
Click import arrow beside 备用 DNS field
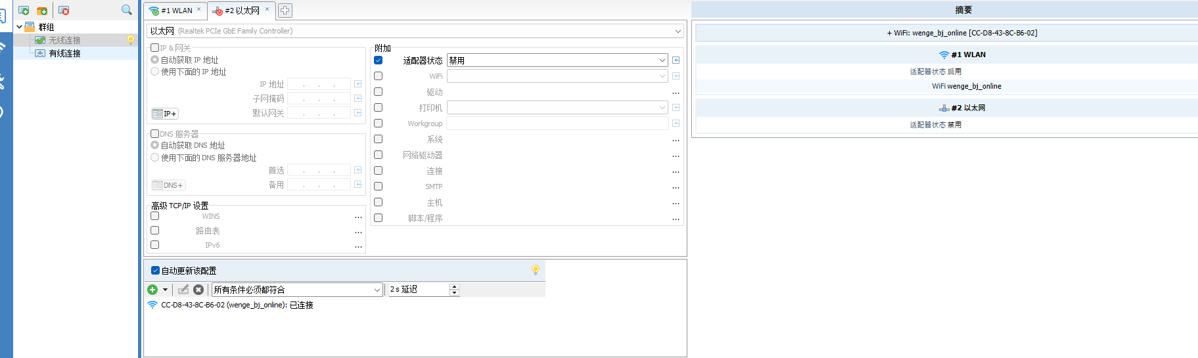click(x=358, y=185)
